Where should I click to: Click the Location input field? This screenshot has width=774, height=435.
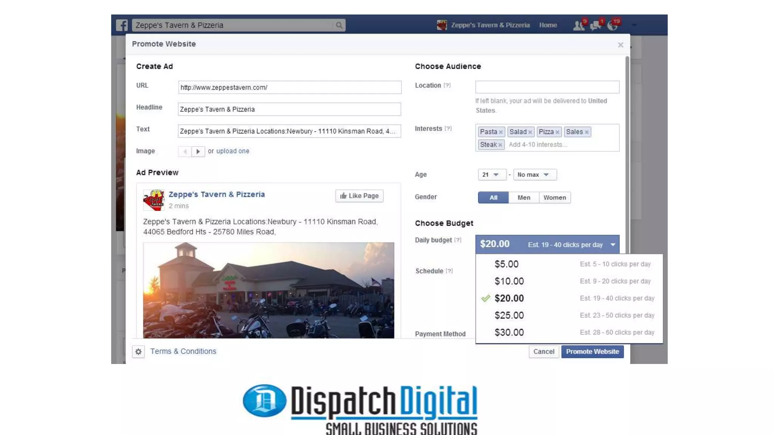click(x=547, y=87)
